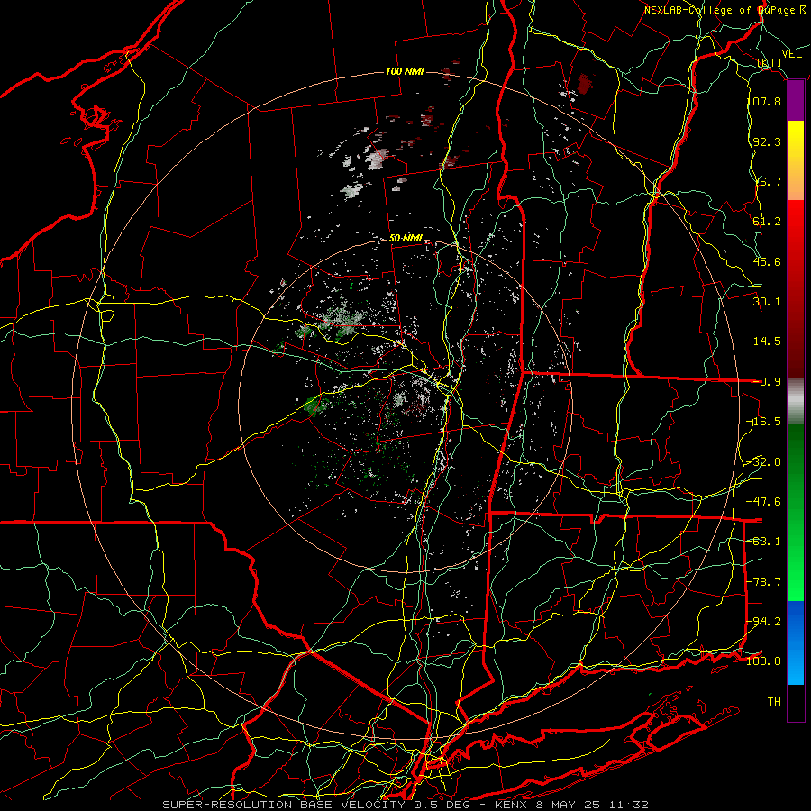Click the 30.1 velocity scale value
The width and height of the screenshot is (811, 811).
tap(767, 302)
